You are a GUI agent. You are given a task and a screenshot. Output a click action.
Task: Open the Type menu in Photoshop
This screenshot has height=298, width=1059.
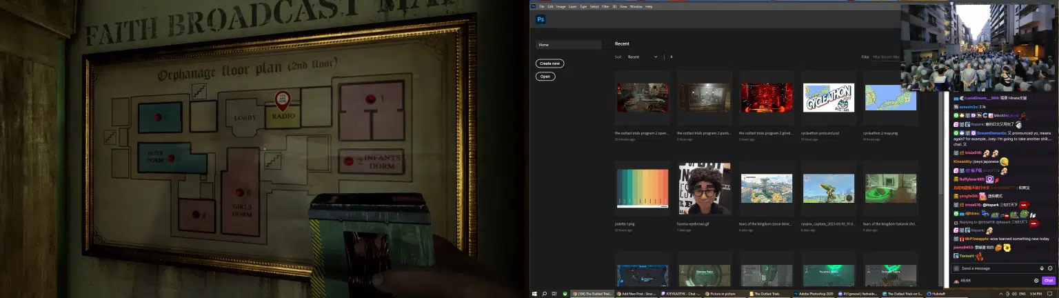coord(583,6)
